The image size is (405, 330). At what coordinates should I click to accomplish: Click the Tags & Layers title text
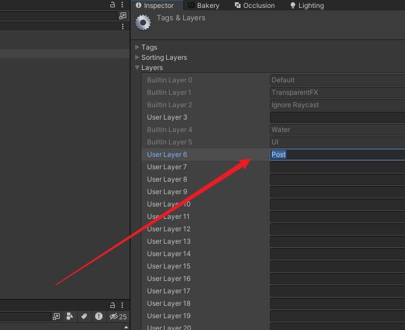pos(181,18)
